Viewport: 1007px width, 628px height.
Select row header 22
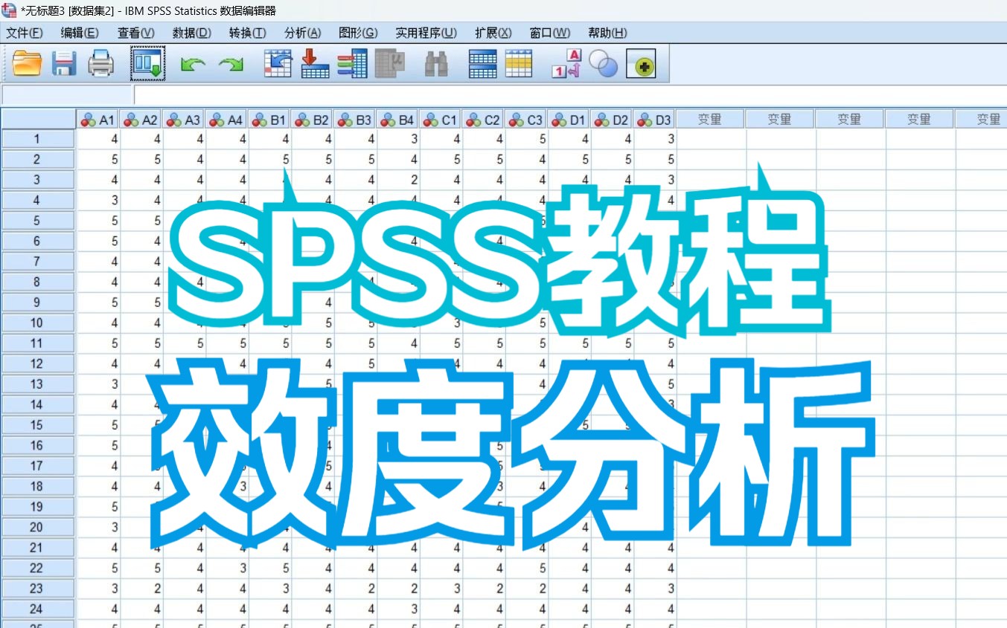(x=38, y=568)
